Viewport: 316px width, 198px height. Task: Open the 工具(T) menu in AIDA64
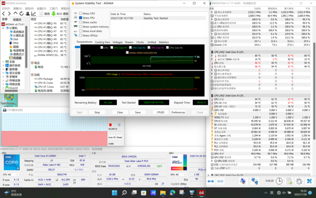(53, 9)
